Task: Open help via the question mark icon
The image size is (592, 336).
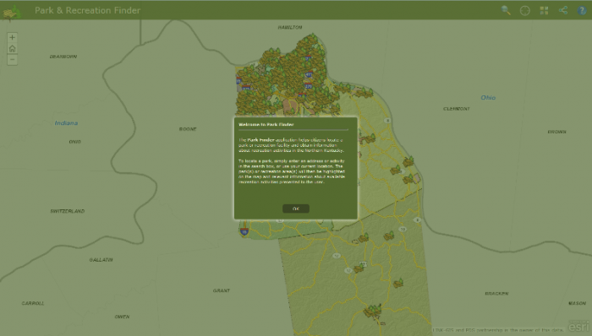Action: pos(582,10)
